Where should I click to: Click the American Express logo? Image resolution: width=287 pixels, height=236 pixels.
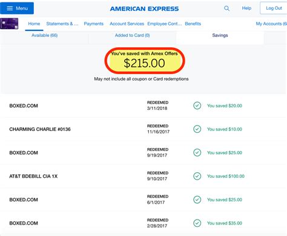tap(144, 8)
